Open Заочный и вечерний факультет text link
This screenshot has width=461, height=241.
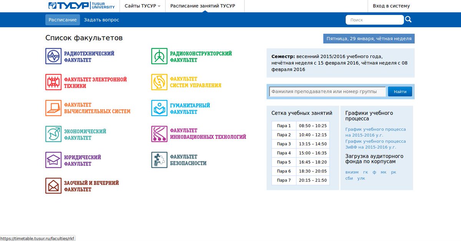coord(91,186)
